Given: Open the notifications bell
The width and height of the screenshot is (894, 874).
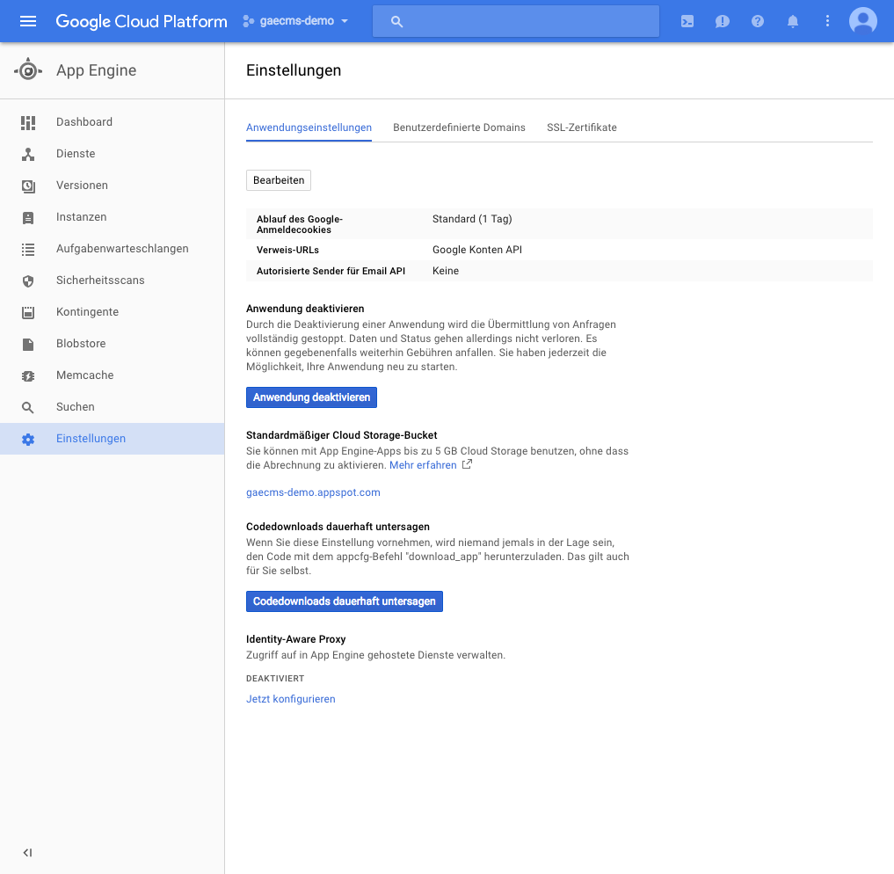Looking at the screenshot, I should [x=793, y=21].
